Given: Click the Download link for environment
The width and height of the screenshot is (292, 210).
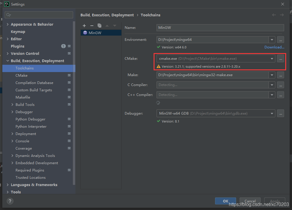Looking at the screenshot, I should coord(274,47).
